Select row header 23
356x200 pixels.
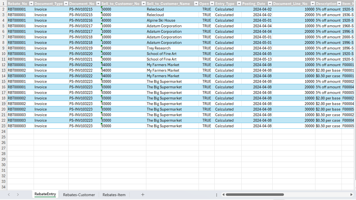point(3,126)
